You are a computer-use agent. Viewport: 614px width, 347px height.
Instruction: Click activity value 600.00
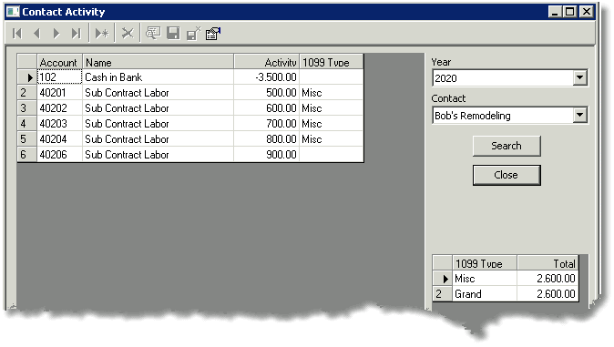pyautogui.click(x=267, y=108)
